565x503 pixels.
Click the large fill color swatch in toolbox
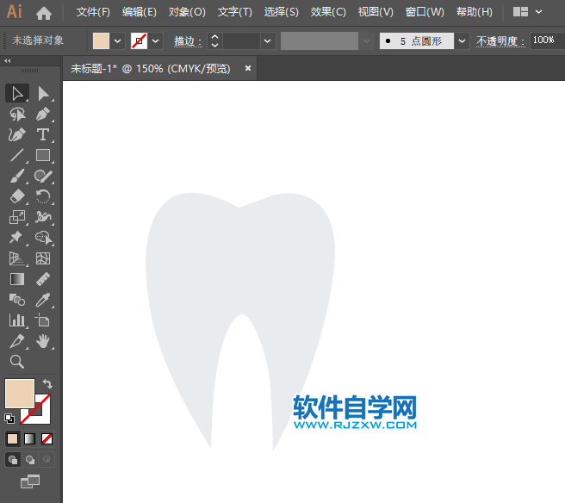pos(19,394)
